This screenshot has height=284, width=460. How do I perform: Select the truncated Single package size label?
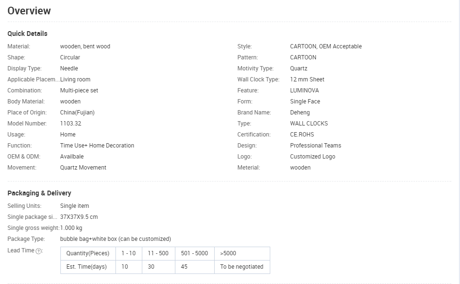point(32,217)
